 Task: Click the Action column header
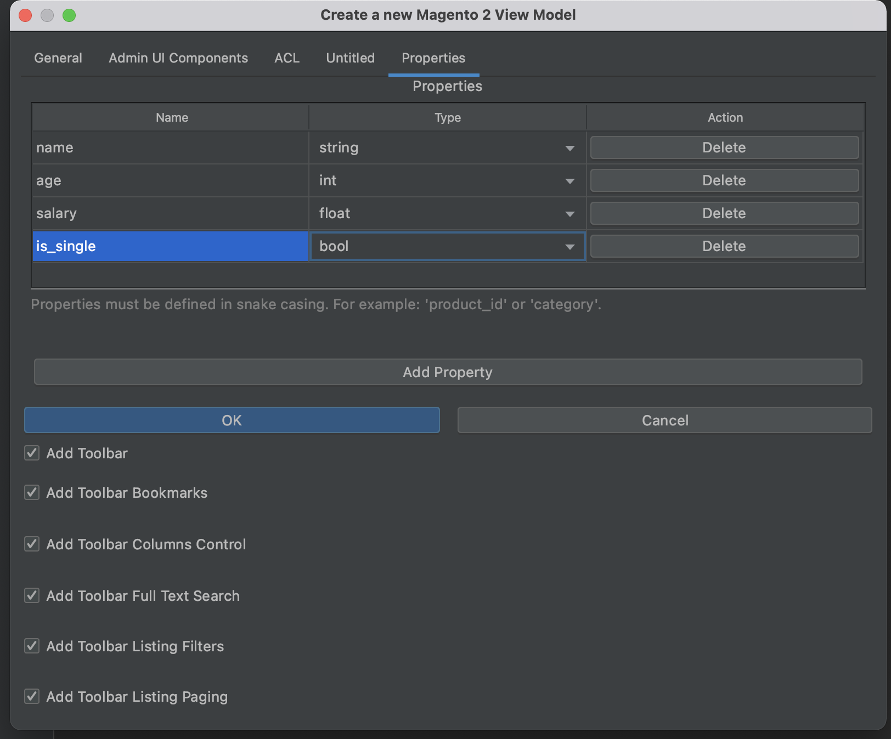[725, 117]
